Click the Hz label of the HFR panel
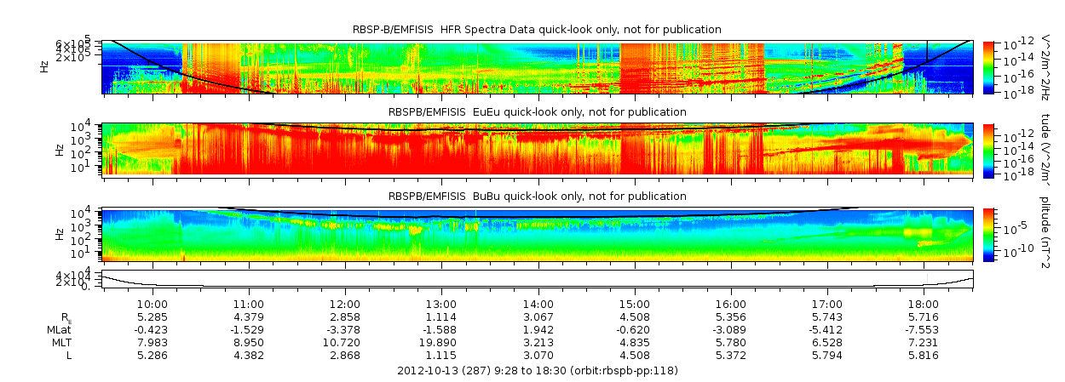The height and width of the screenshot is (382, 1065). coord(44,66)
